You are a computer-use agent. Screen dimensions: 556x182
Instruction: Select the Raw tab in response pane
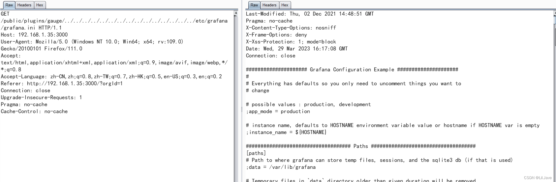(x=254, y=5)
